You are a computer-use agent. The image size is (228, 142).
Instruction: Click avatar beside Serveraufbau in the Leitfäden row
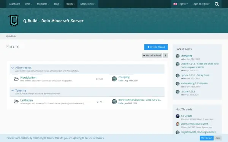114,101
